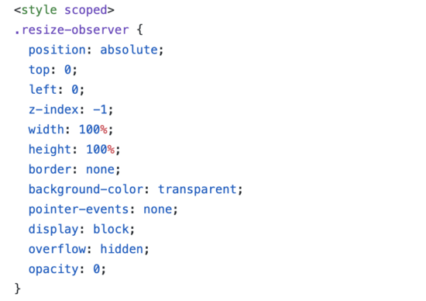Click the none value after border

coord(100,169)
